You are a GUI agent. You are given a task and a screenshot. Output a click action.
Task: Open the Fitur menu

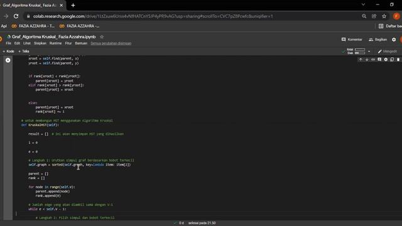(x=68, y=43)
